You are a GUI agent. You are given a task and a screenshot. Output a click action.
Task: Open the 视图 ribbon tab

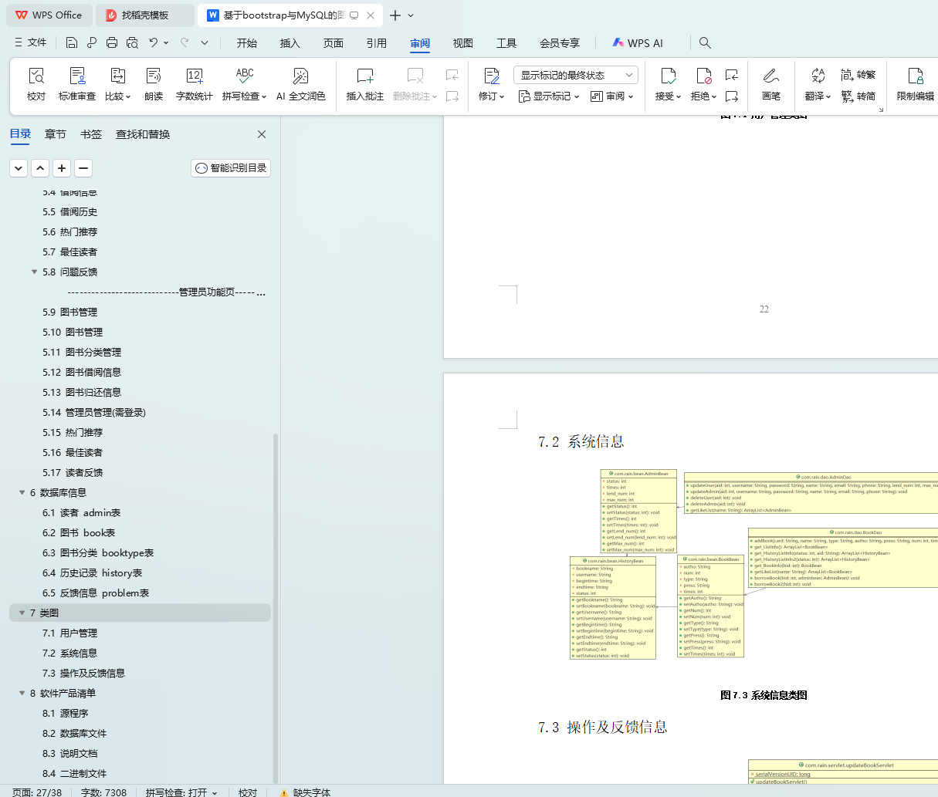(x=463, y=43)
